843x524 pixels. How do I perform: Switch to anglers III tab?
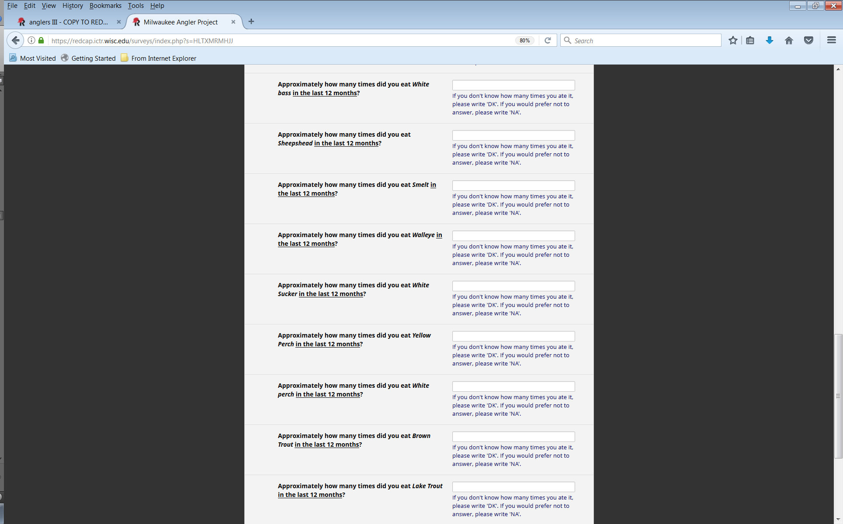point(68,22)
